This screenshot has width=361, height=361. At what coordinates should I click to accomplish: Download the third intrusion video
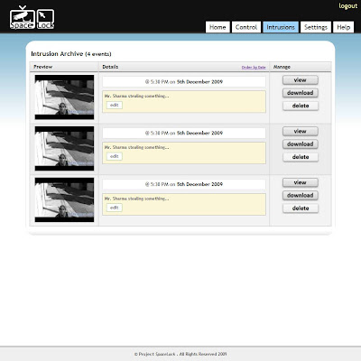point(301,196)
